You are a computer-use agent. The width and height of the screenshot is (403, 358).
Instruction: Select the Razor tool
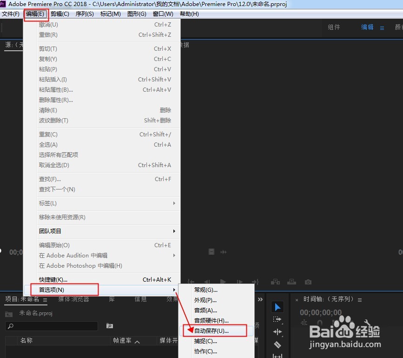coord(277,344)
